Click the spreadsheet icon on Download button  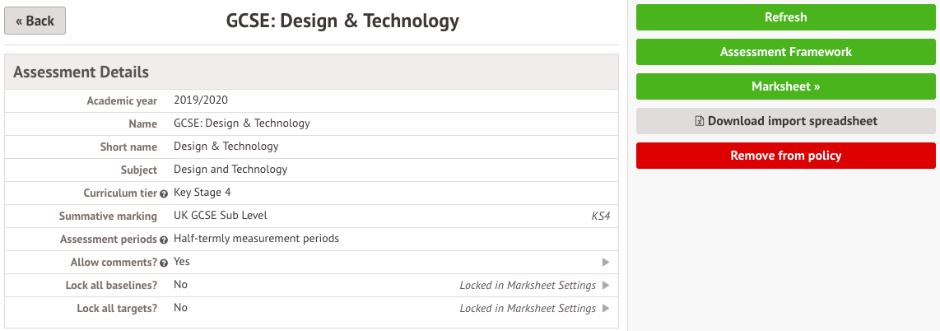(700, 121)
